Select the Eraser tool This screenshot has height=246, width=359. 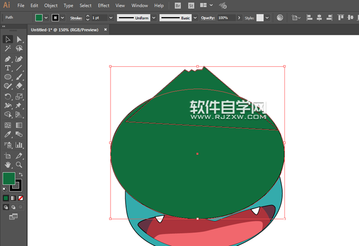click(x=19, y=86)
